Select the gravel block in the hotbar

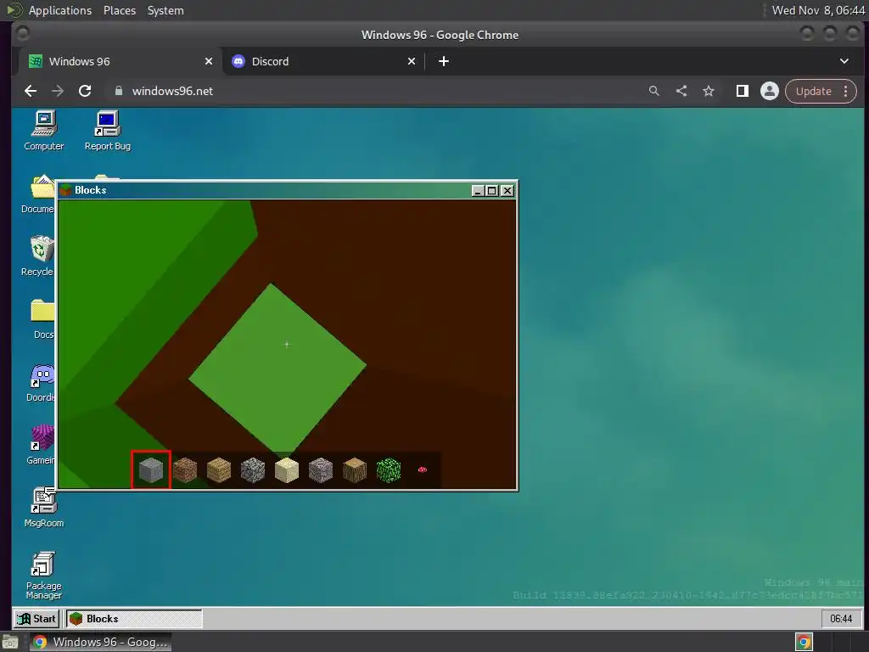coord(321,470)
